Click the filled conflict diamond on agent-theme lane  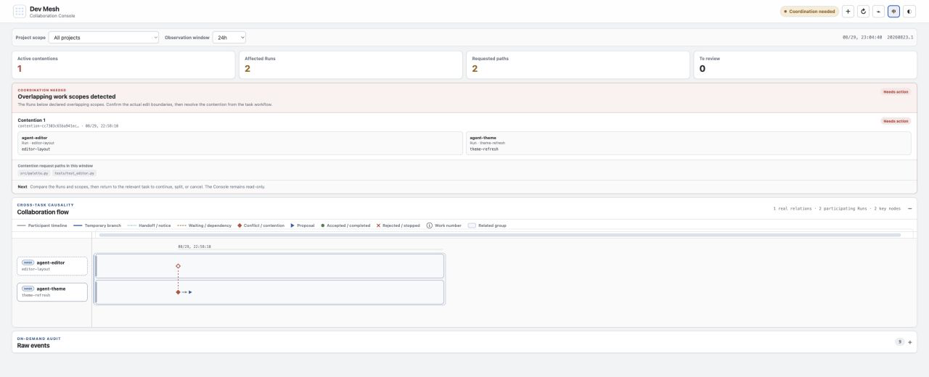click(x=178, y=292)
